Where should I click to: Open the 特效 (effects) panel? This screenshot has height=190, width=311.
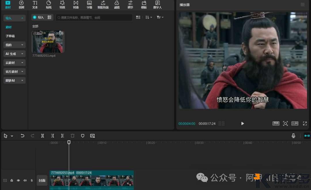click(62, 5)
